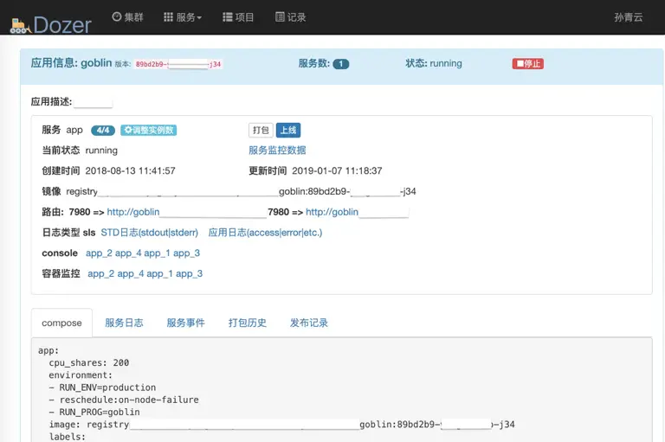Click the blue 上线 deploy button
Image resolution: width=665 pixels, height=442 pixels.
pyautogui.click(x=288, y=130)
